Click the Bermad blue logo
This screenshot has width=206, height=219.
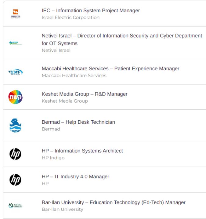coord(15,125)
